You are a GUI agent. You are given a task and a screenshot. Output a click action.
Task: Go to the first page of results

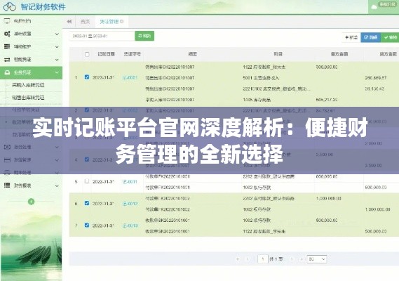tap(238, 259)
